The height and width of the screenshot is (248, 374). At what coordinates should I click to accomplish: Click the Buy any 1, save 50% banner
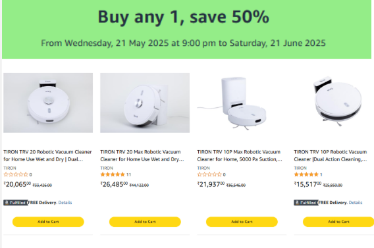click(x=186, y=30)
